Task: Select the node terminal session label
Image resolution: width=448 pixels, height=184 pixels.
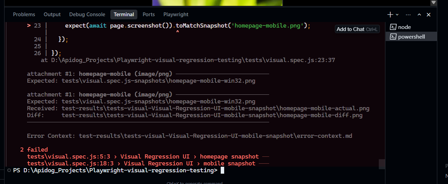Action: tap(404, 27)
